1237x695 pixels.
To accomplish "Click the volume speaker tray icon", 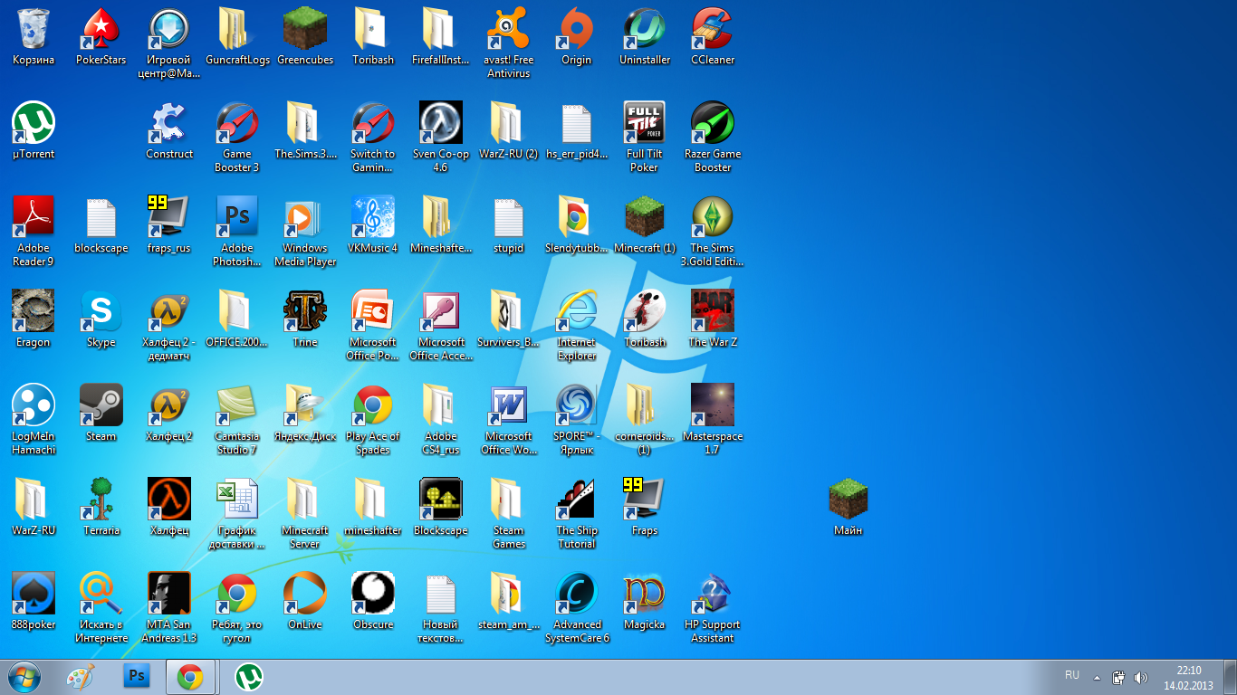I will tap(1141, 677).
